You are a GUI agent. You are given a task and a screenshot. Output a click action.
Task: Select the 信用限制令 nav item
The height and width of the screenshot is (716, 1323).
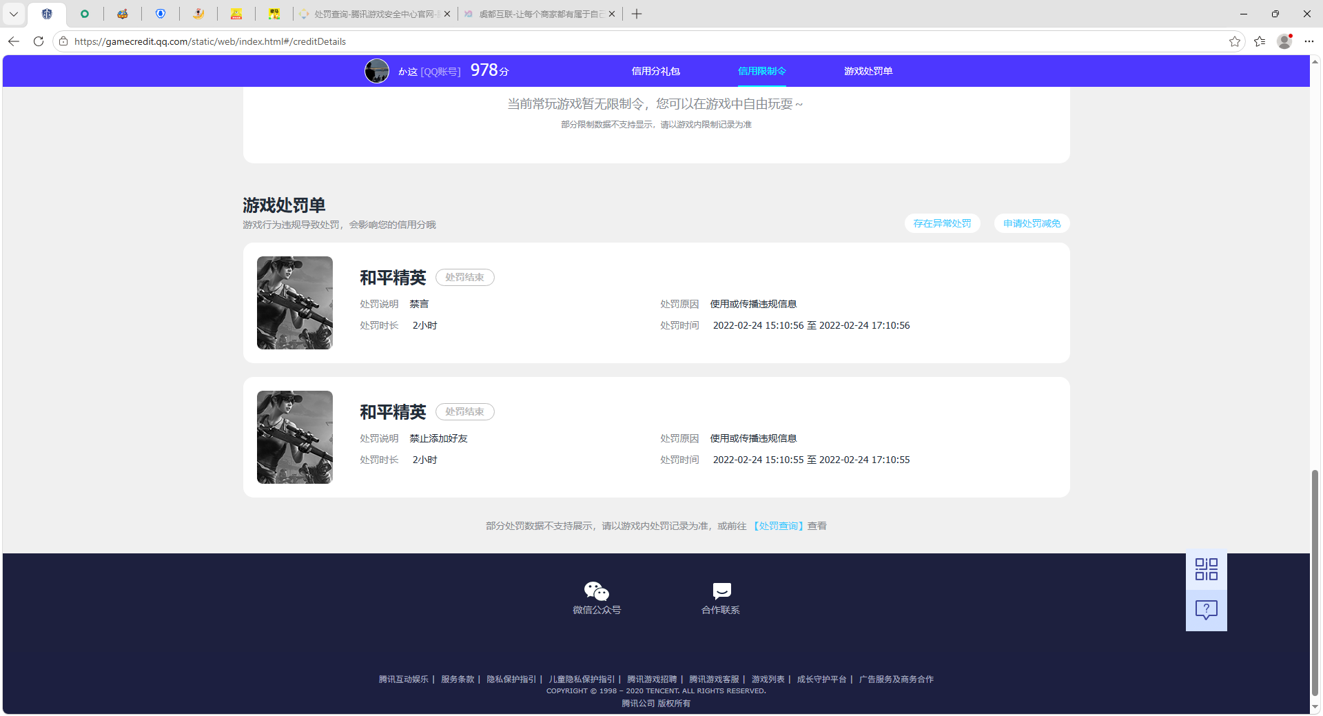pos(762,71)
